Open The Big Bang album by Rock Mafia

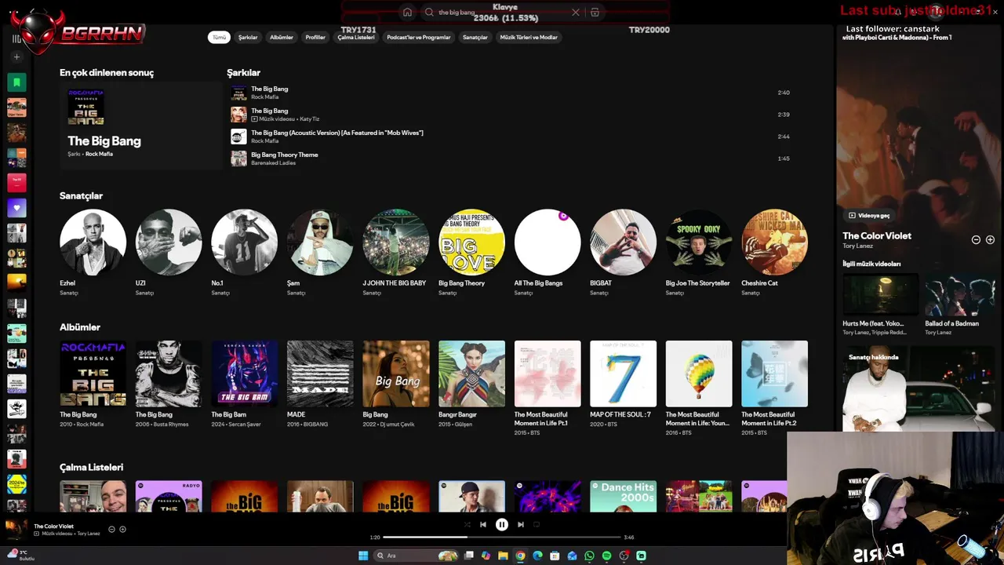click(x=93, y=374)
